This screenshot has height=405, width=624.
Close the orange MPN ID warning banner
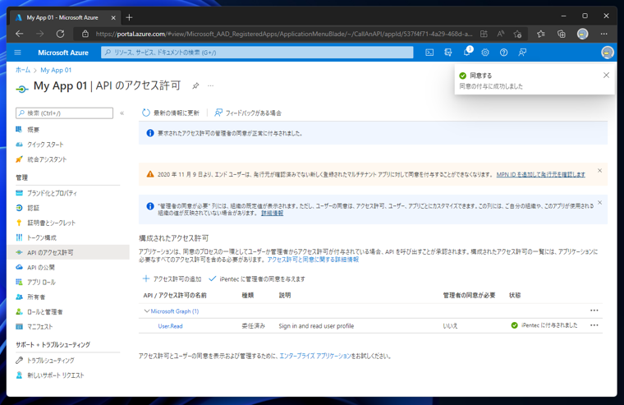[599, 171]
